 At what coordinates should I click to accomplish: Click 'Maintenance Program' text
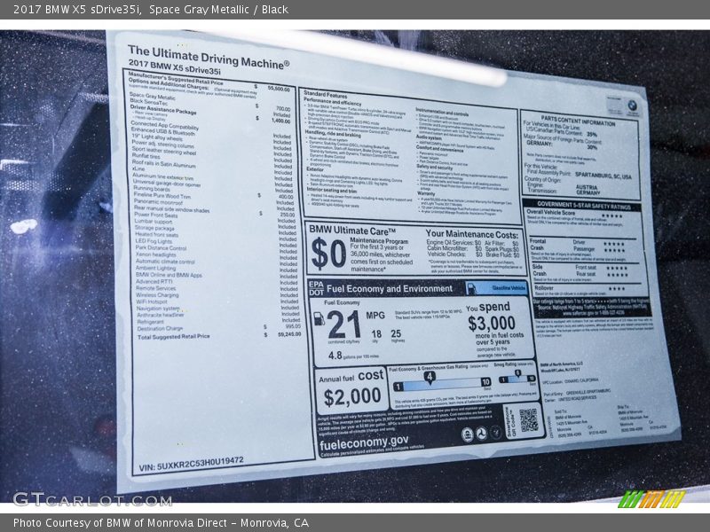379,241
